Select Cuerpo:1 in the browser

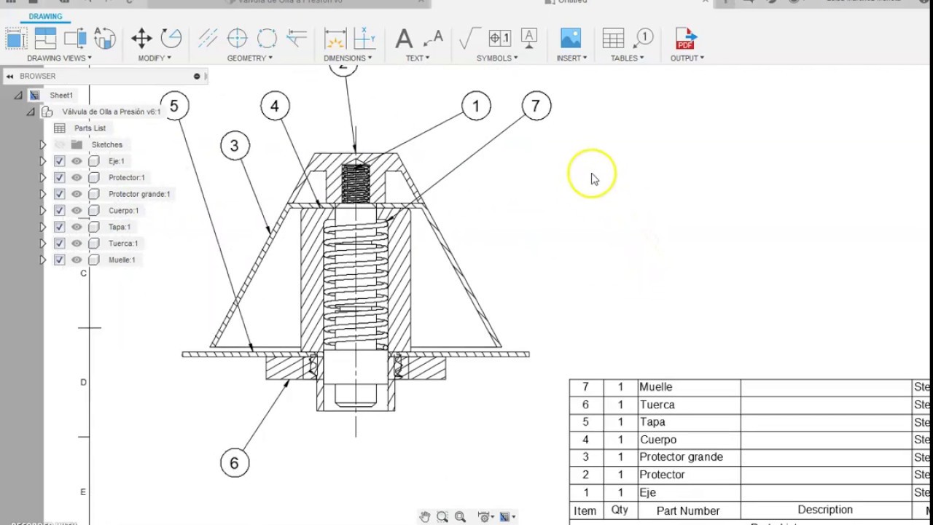tap(123, 210)
